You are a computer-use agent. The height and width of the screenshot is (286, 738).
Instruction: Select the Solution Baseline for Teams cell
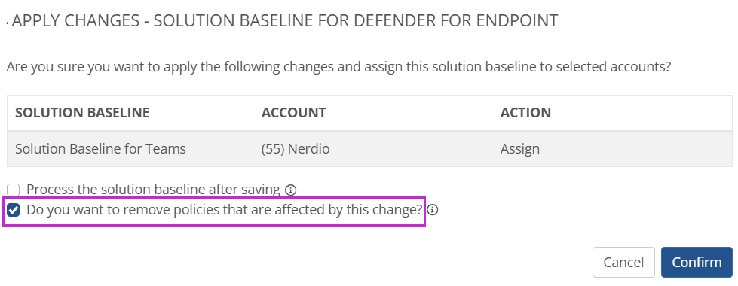pos(101,149)
